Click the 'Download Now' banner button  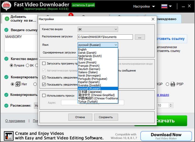point(166,136)
